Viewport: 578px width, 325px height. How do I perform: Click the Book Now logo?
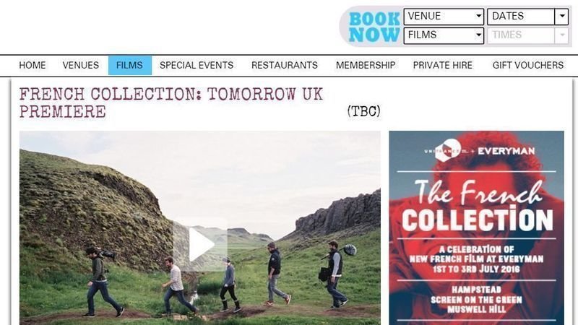(374, 27)
